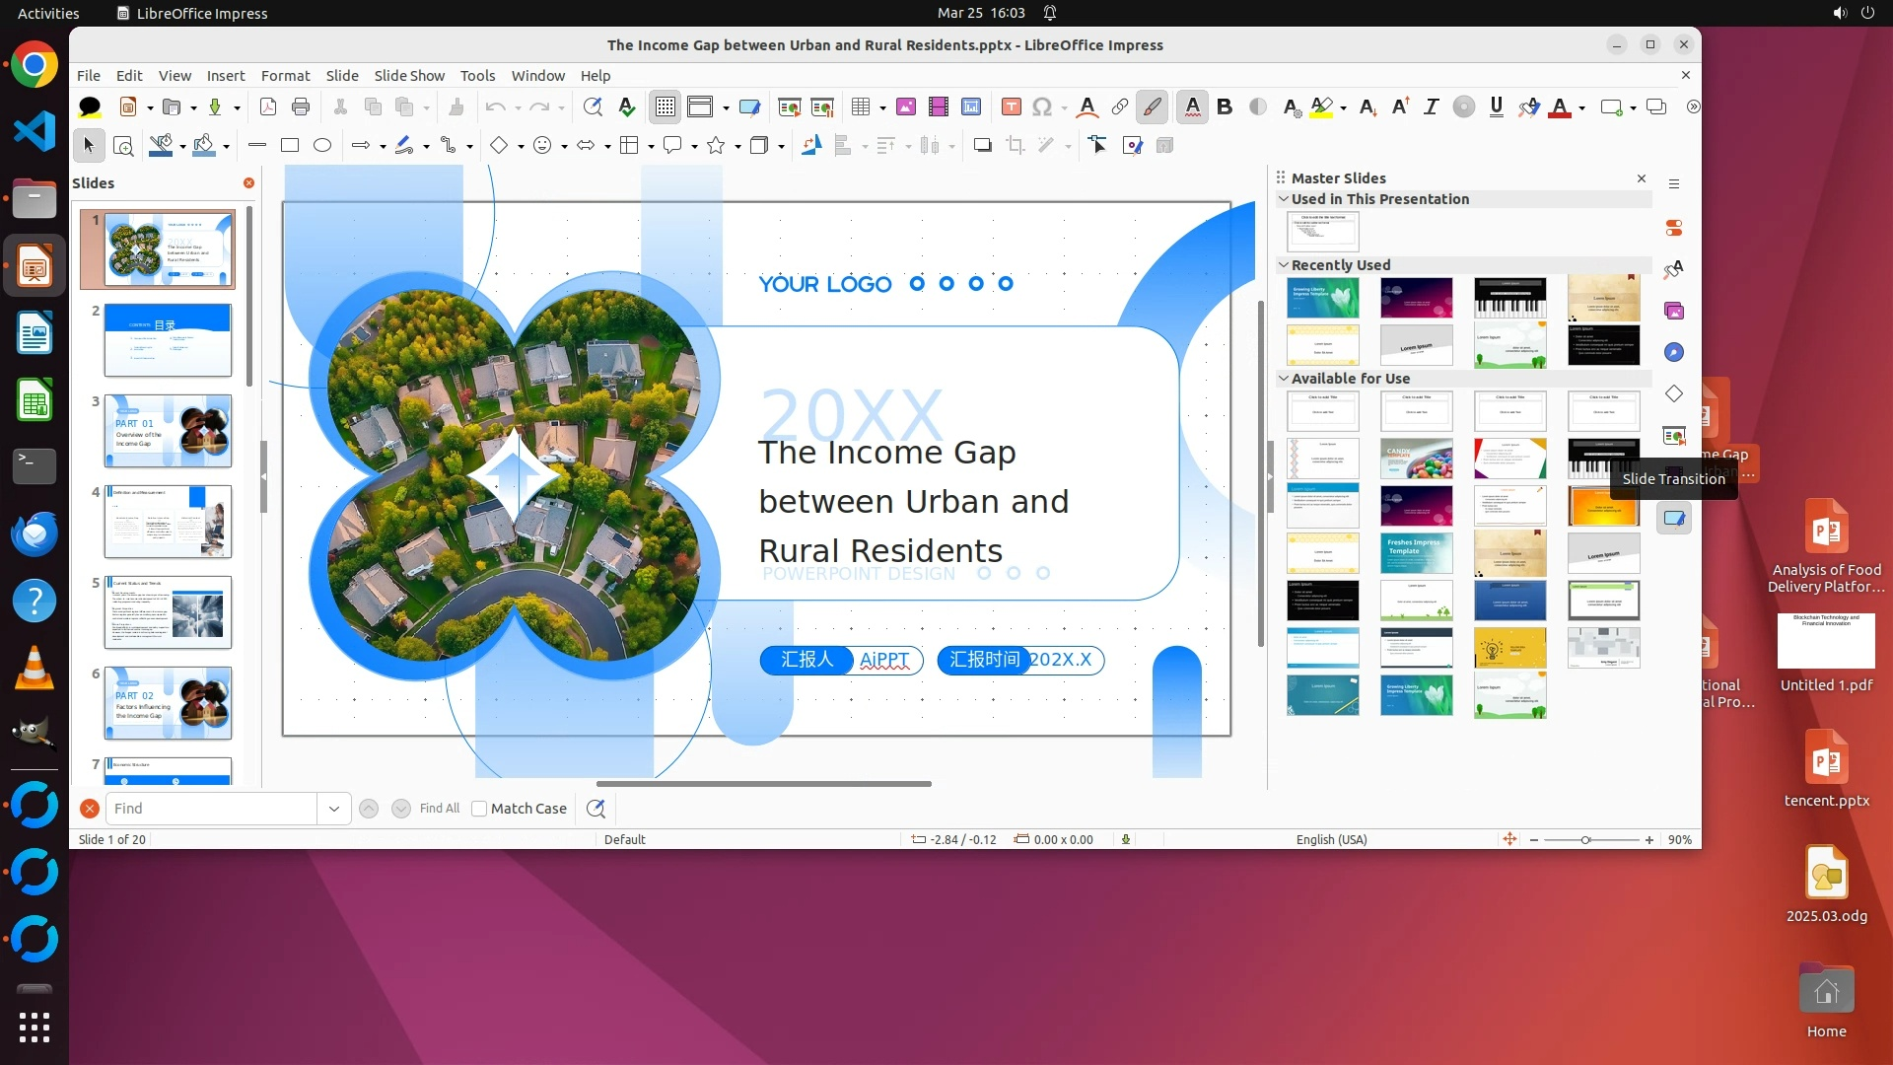
Task: Select the Ellipse drawing tool
Action: 322,145
